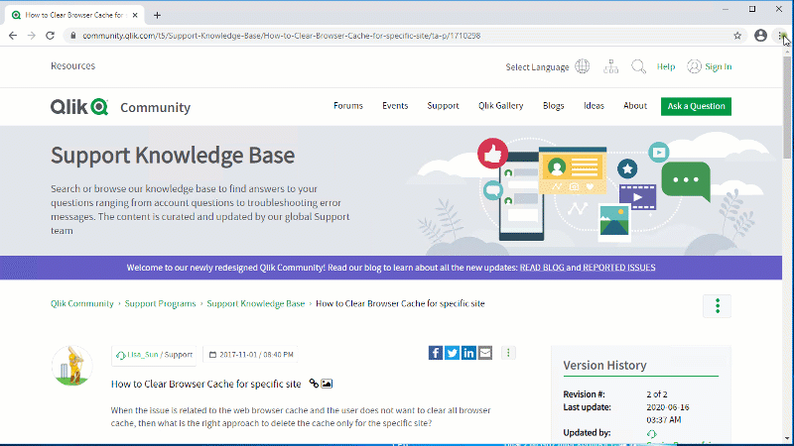This screenshot has height=446, width=794.
Task: Click the globe language icon
Action: [583, 66]
